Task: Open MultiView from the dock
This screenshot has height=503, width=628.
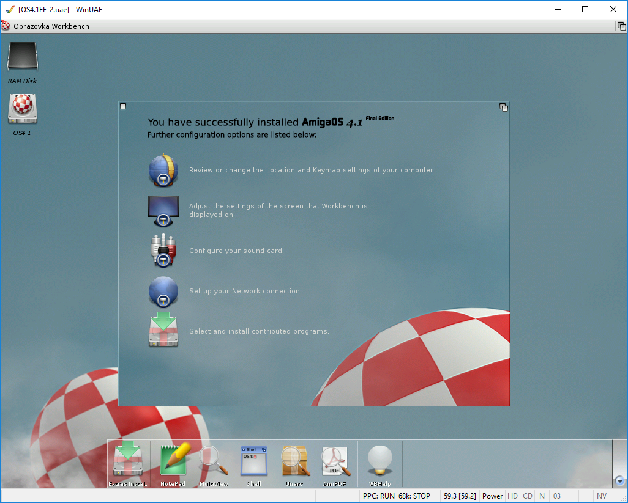Action: [x=214, y=461]
